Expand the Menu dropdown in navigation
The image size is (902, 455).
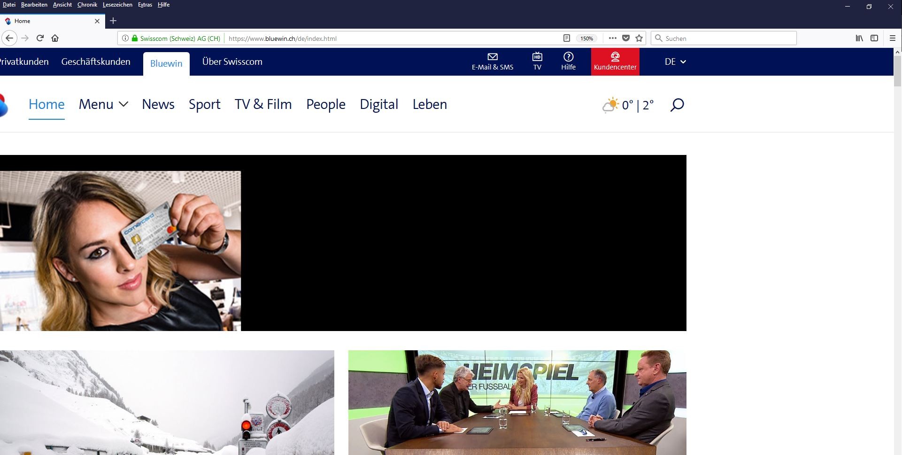[103, 104]
